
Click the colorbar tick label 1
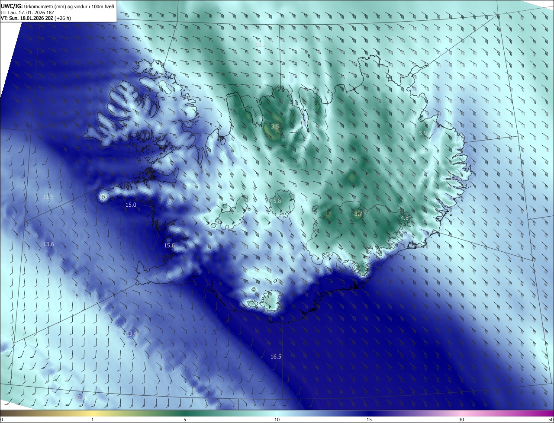pyautogui.click(x=93, y=420)
